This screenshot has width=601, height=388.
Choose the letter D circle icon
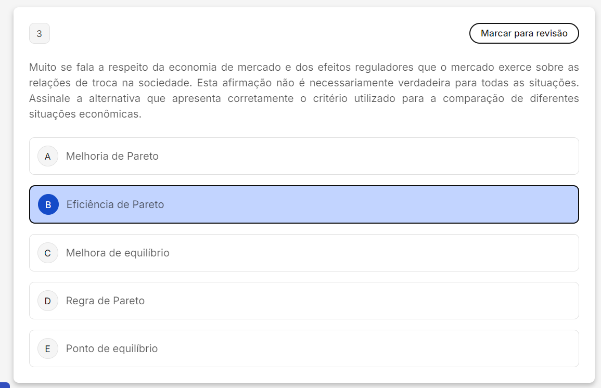(48, 301)
